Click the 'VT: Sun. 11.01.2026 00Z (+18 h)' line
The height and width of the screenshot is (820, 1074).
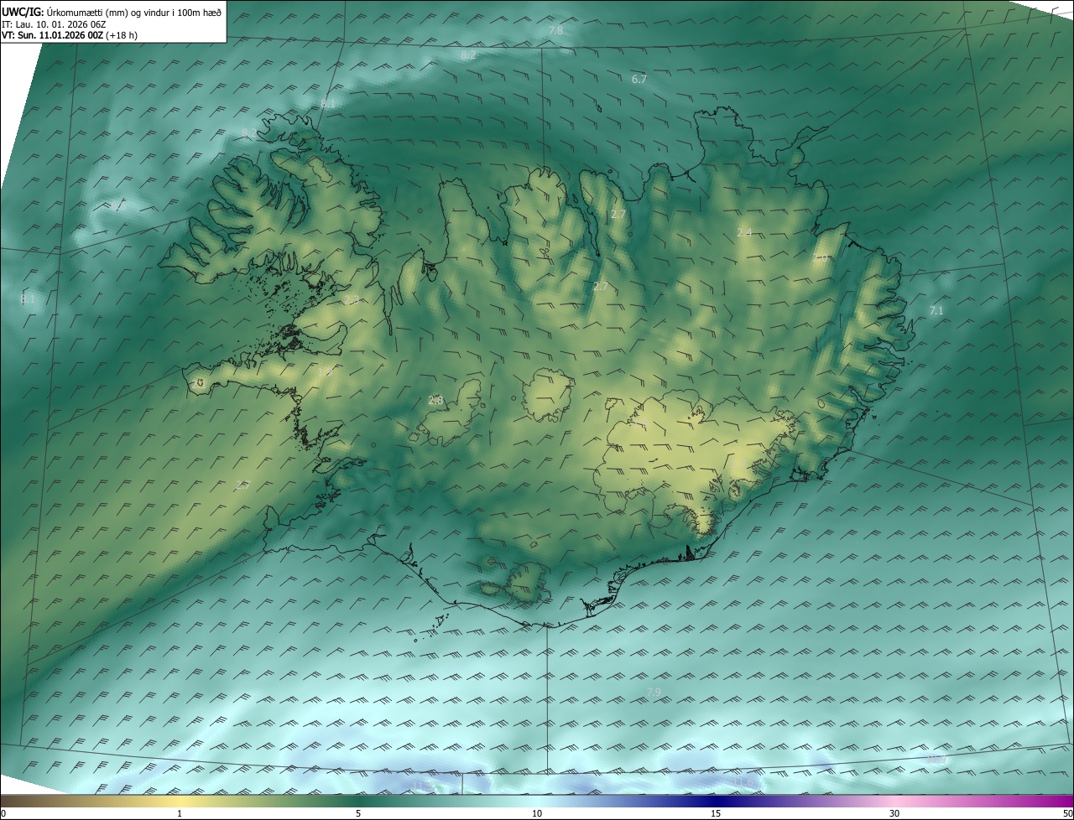pos(70,35)
